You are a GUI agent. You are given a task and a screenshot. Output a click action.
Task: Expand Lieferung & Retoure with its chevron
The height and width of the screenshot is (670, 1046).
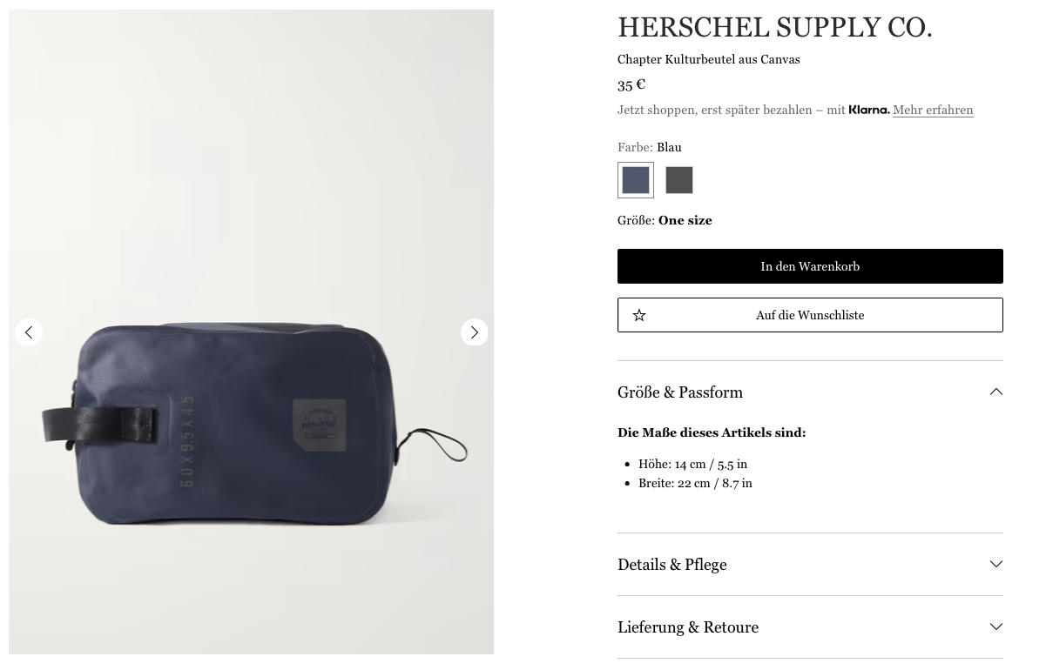[995, 627]
